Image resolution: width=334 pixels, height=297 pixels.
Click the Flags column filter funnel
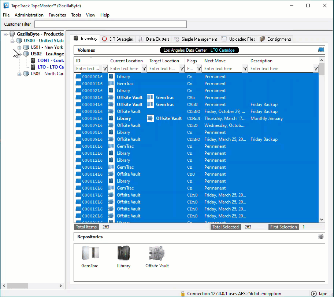199,69
